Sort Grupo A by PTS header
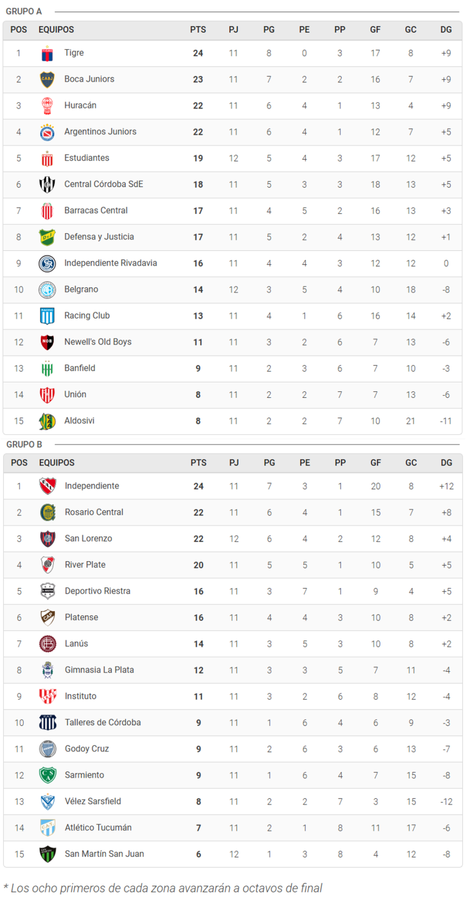Viewport: 466px width, 899px height. tap(198, 29)
